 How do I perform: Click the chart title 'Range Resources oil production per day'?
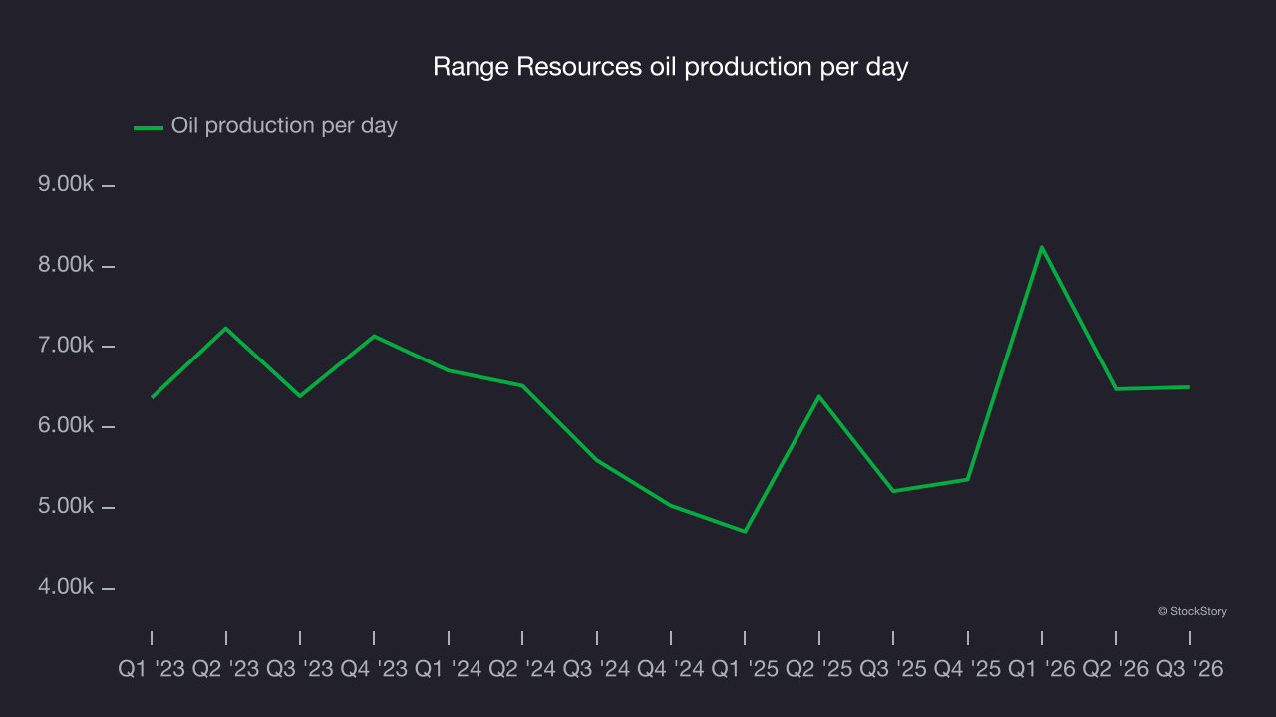(671, 67)
